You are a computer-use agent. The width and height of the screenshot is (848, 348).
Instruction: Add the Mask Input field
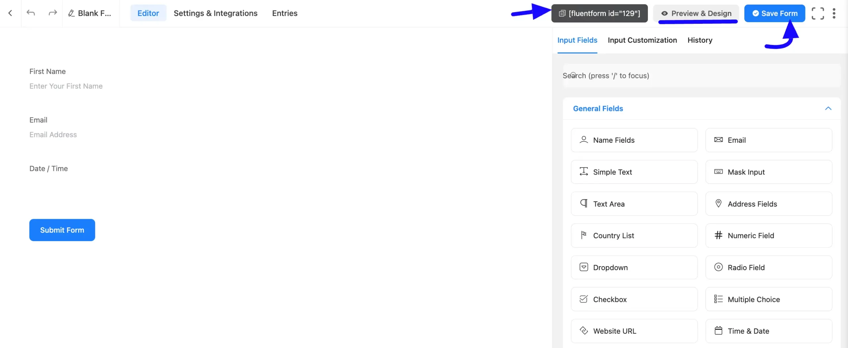[x=768, y=172]
